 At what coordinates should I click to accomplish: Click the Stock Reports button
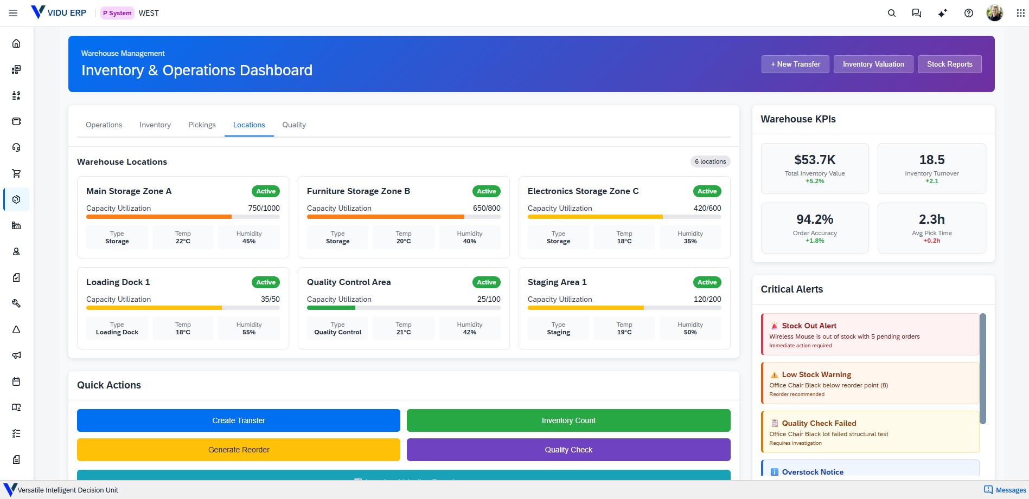click(949, 64)
